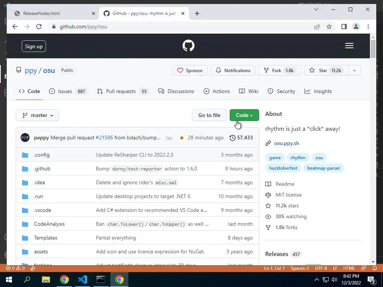Click the lock icon in address bar
Image resolution: width=383 pixels, height=287 pixels.
pos(54,27)
